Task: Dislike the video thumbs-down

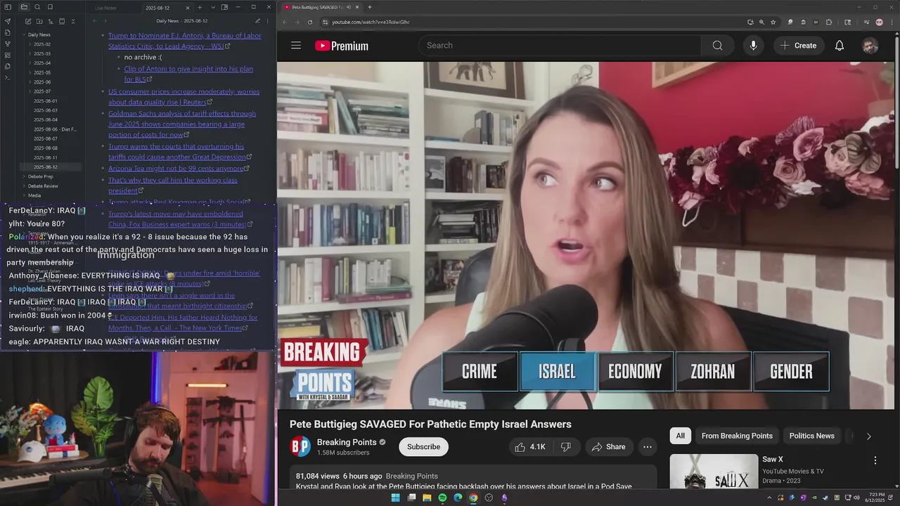Action: pyautogui.click(x=565, y=447)
